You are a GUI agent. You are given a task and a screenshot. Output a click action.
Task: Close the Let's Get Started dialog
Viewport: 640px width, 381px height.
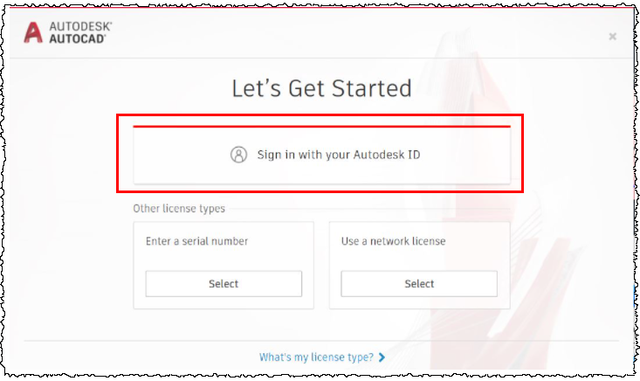coord(612,36)
